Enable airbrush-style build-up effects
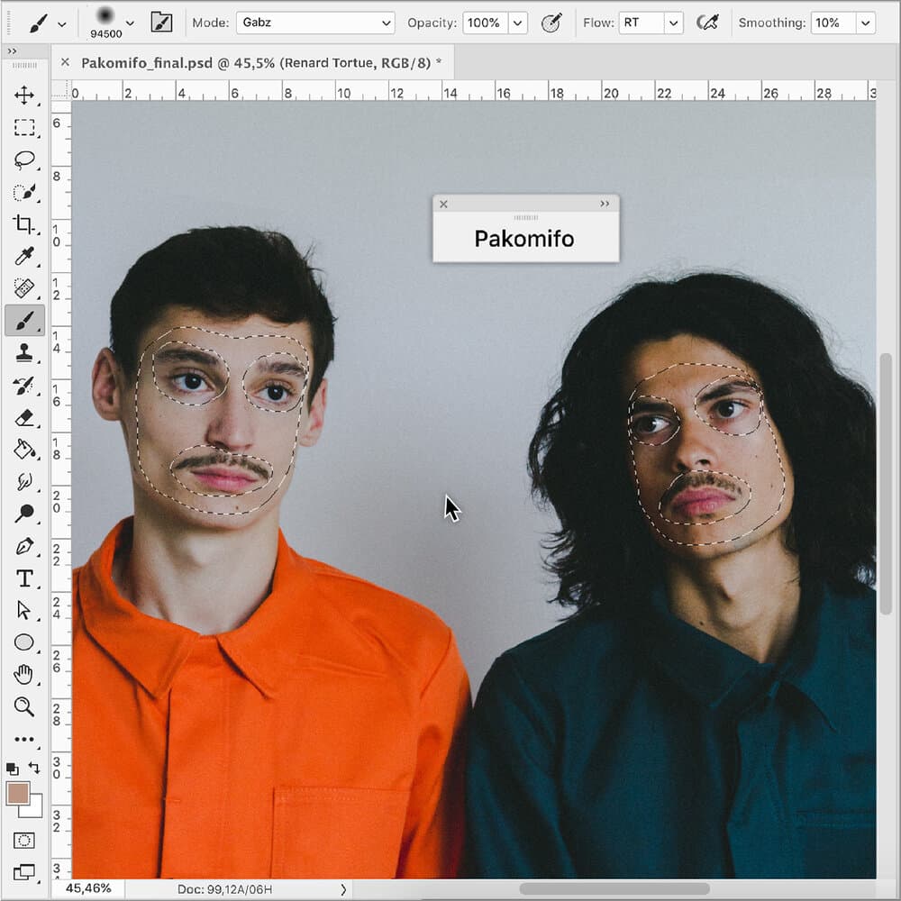Image resolution: width=901 pixels, height=901 pixels. pyautogui.click(x=708, y=23)
